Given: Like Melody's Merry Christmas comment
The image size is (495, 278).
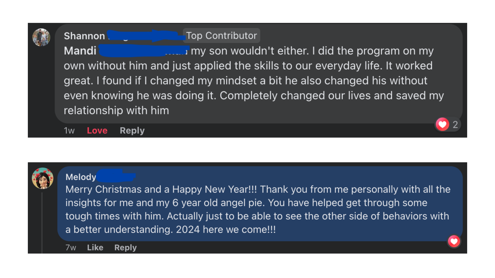Looking at the screenshot, I should point(95,247).
